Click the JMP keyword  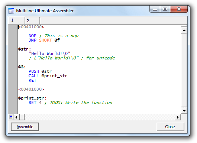33,40
